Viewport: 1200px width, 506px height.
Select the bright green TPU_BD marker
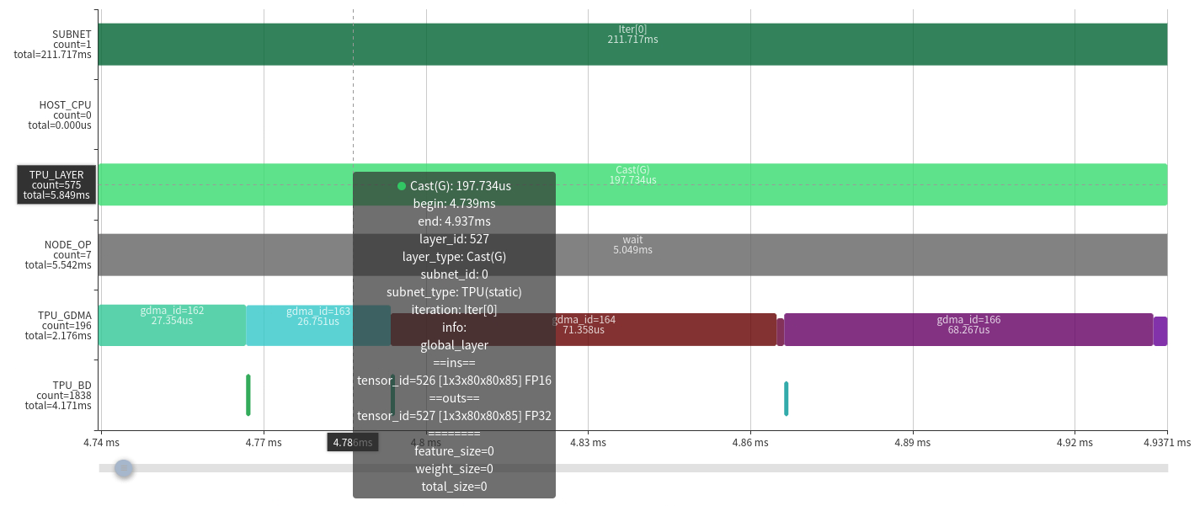click(248, 395)
